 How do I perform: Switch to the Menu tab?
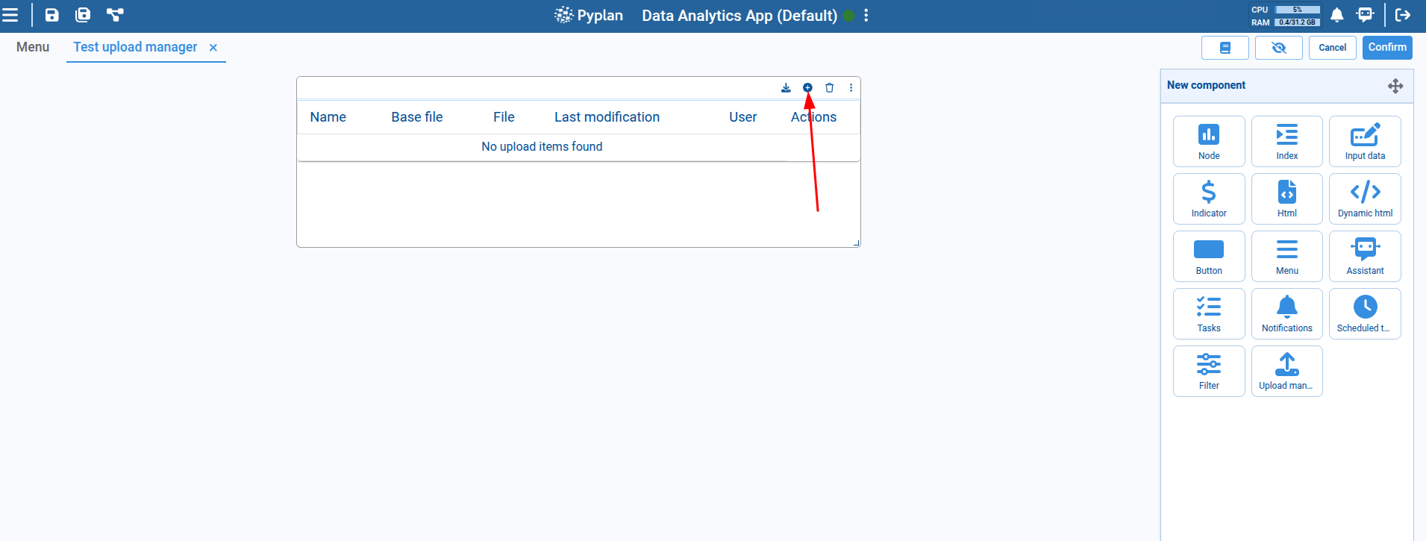pos(33,47)
